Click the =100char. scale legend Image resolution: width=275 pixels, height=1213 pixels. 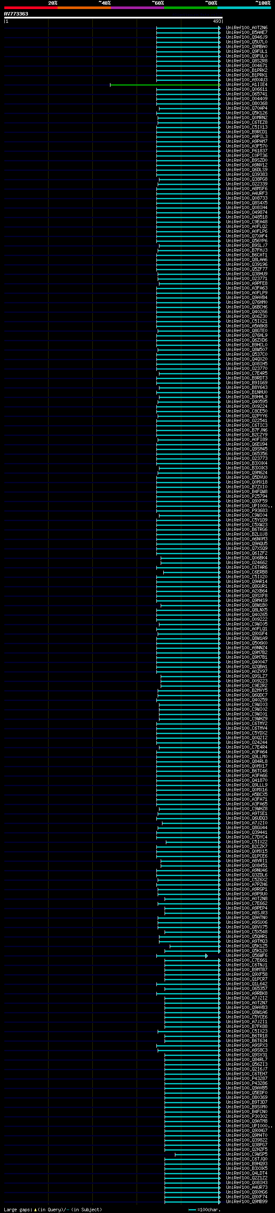pos(204,1209)
